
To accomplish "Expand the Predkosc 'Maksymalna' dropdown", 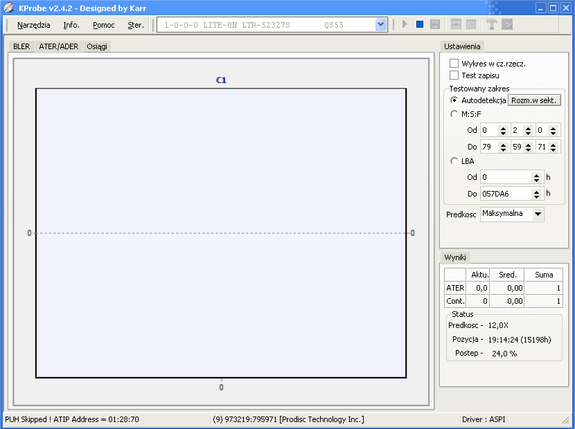I will (x=538, y=214).
